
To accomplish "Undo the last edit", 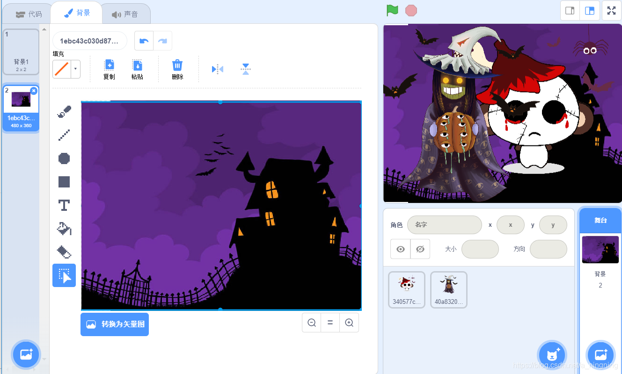I will point(144,41).
